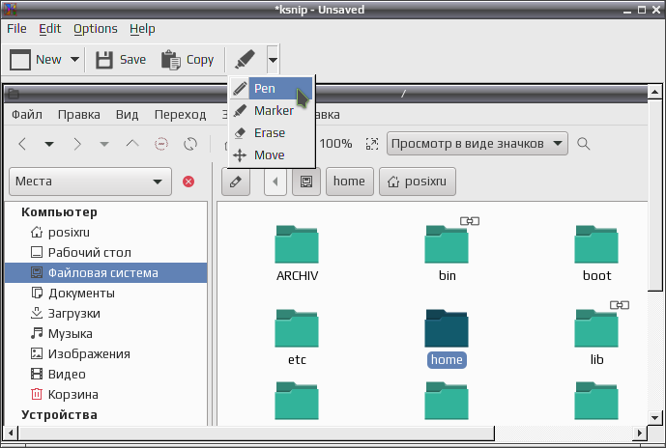Click the highlighted home folder label
The height and width of the screenshot is (448, 666).
pyautogui.click(x=447, y=360)
